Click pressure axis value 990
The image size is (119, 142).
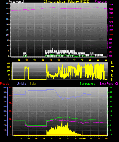point(111,43)
